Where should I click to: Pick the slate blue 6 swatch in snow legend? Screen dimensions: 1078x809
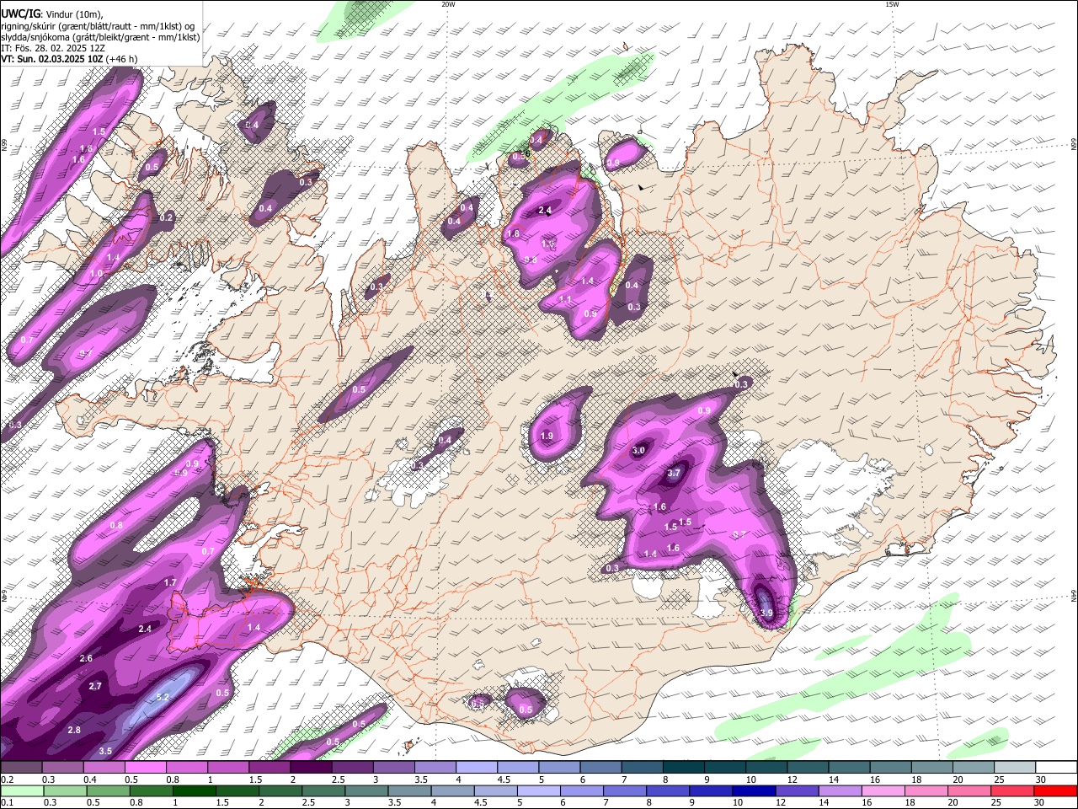point(600,768)
